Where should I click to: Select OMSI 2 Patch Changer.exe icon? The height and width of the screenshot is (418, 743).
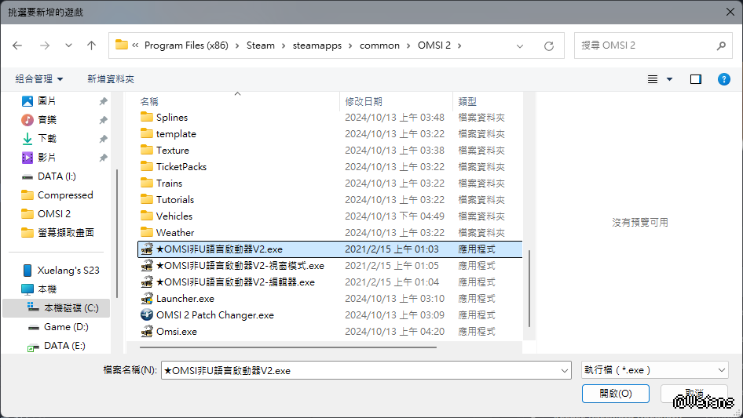point(147,314)
